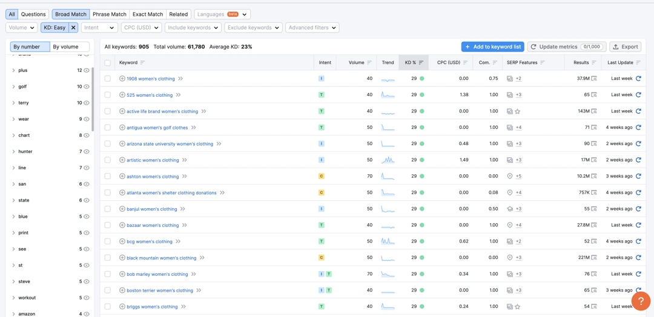Sort by Keyword column sort icon
Viewport: 654px width, 317px height.
coord(143,62)
